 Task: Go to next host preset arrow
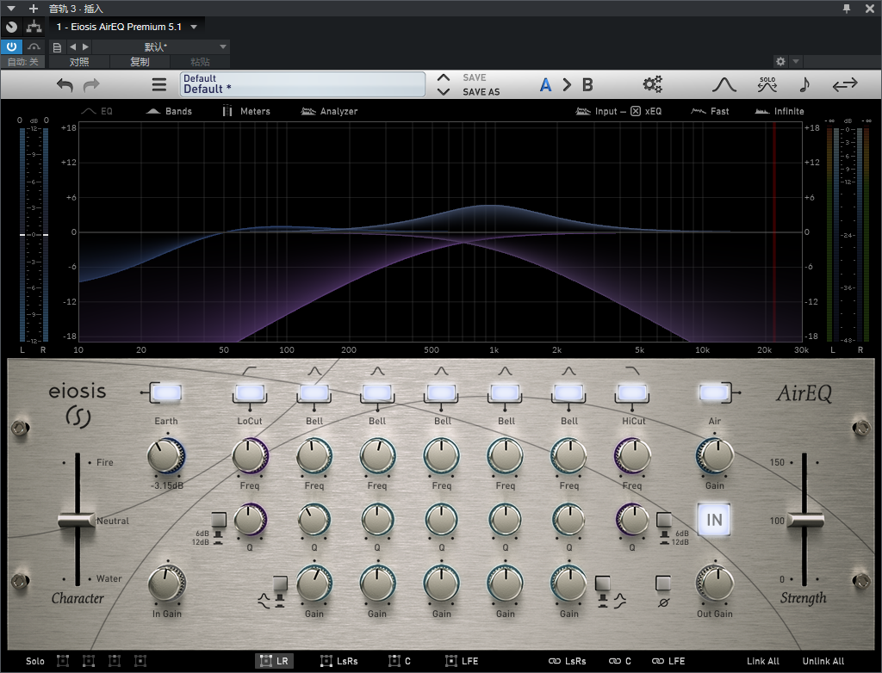[85, 46]
